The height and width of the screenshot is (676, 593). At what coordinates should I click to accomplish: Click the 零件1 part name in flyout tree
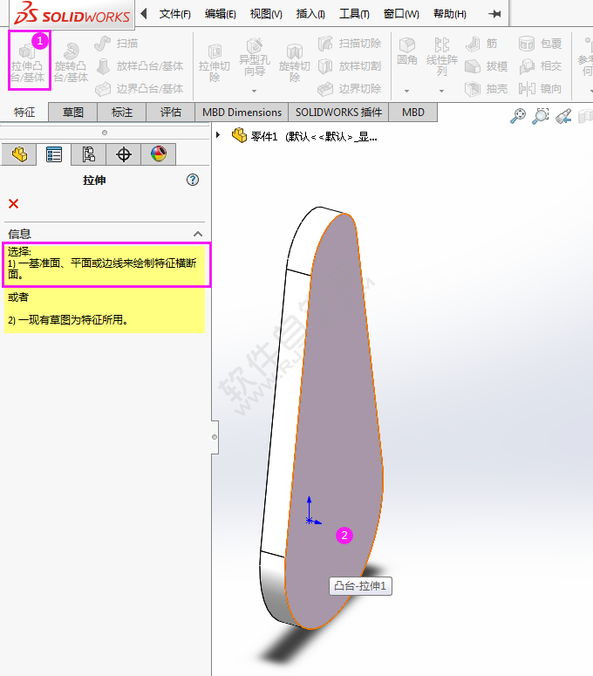click(263, 137)
